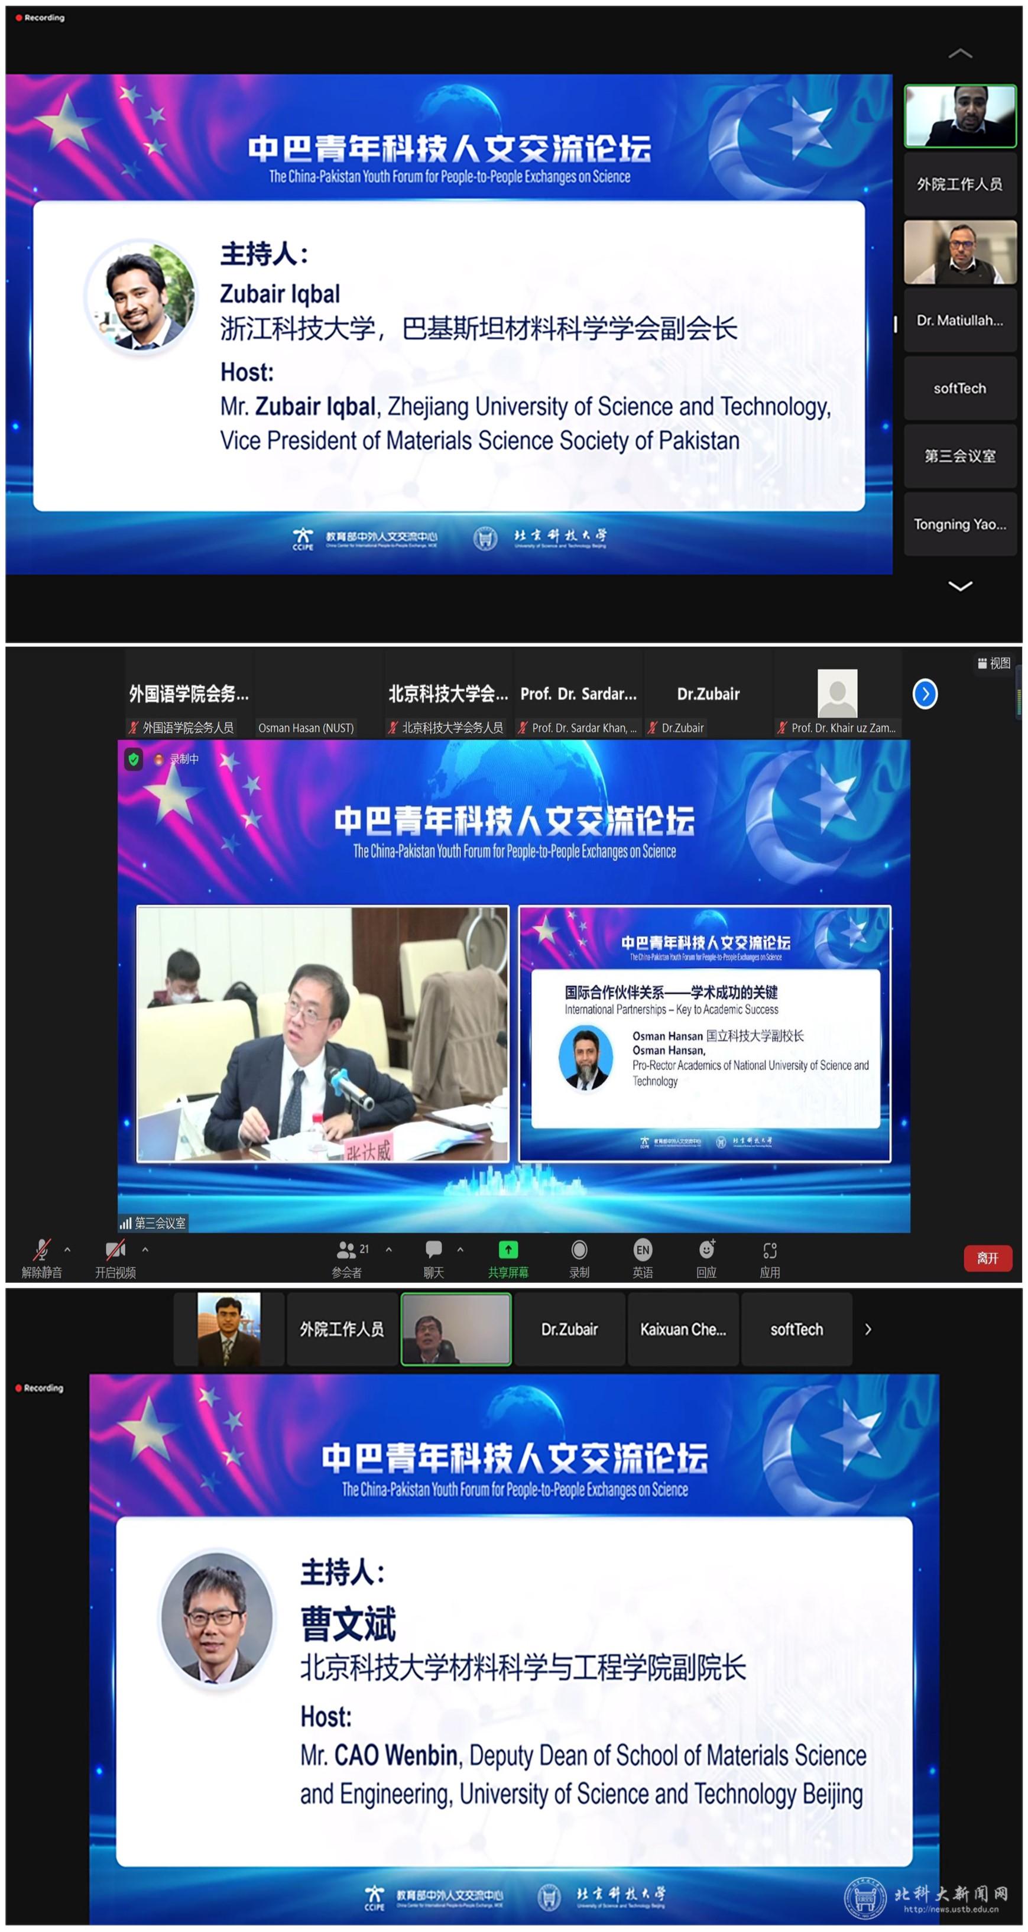The image size is (1028, 1932).
Task: Open the EN language interpretation (英语) icon
Action: tap(643, 1250)
